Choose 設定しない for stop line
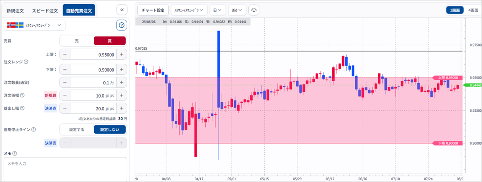 [110, 130]
